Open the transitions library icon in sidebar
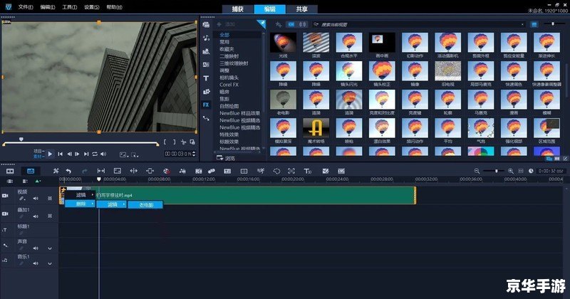This screenshot has width=570, height=299. click(206, 65)
